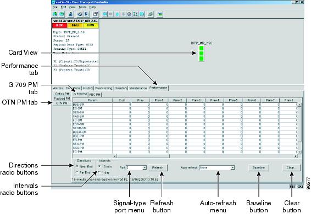The image size is (311, 214).
Task: Click the padlock lock-node toolbar icon
Action: click(70, 14)
